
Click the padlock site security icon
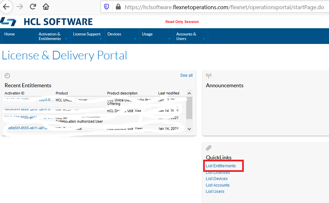click(118, 7)
